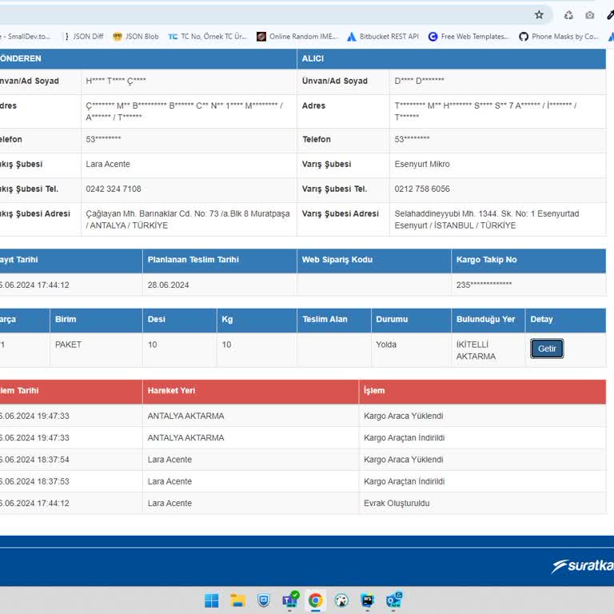Open File Explorer from the taskbar
This screenshot has height=614, width=614.
[x=237, y=600]
